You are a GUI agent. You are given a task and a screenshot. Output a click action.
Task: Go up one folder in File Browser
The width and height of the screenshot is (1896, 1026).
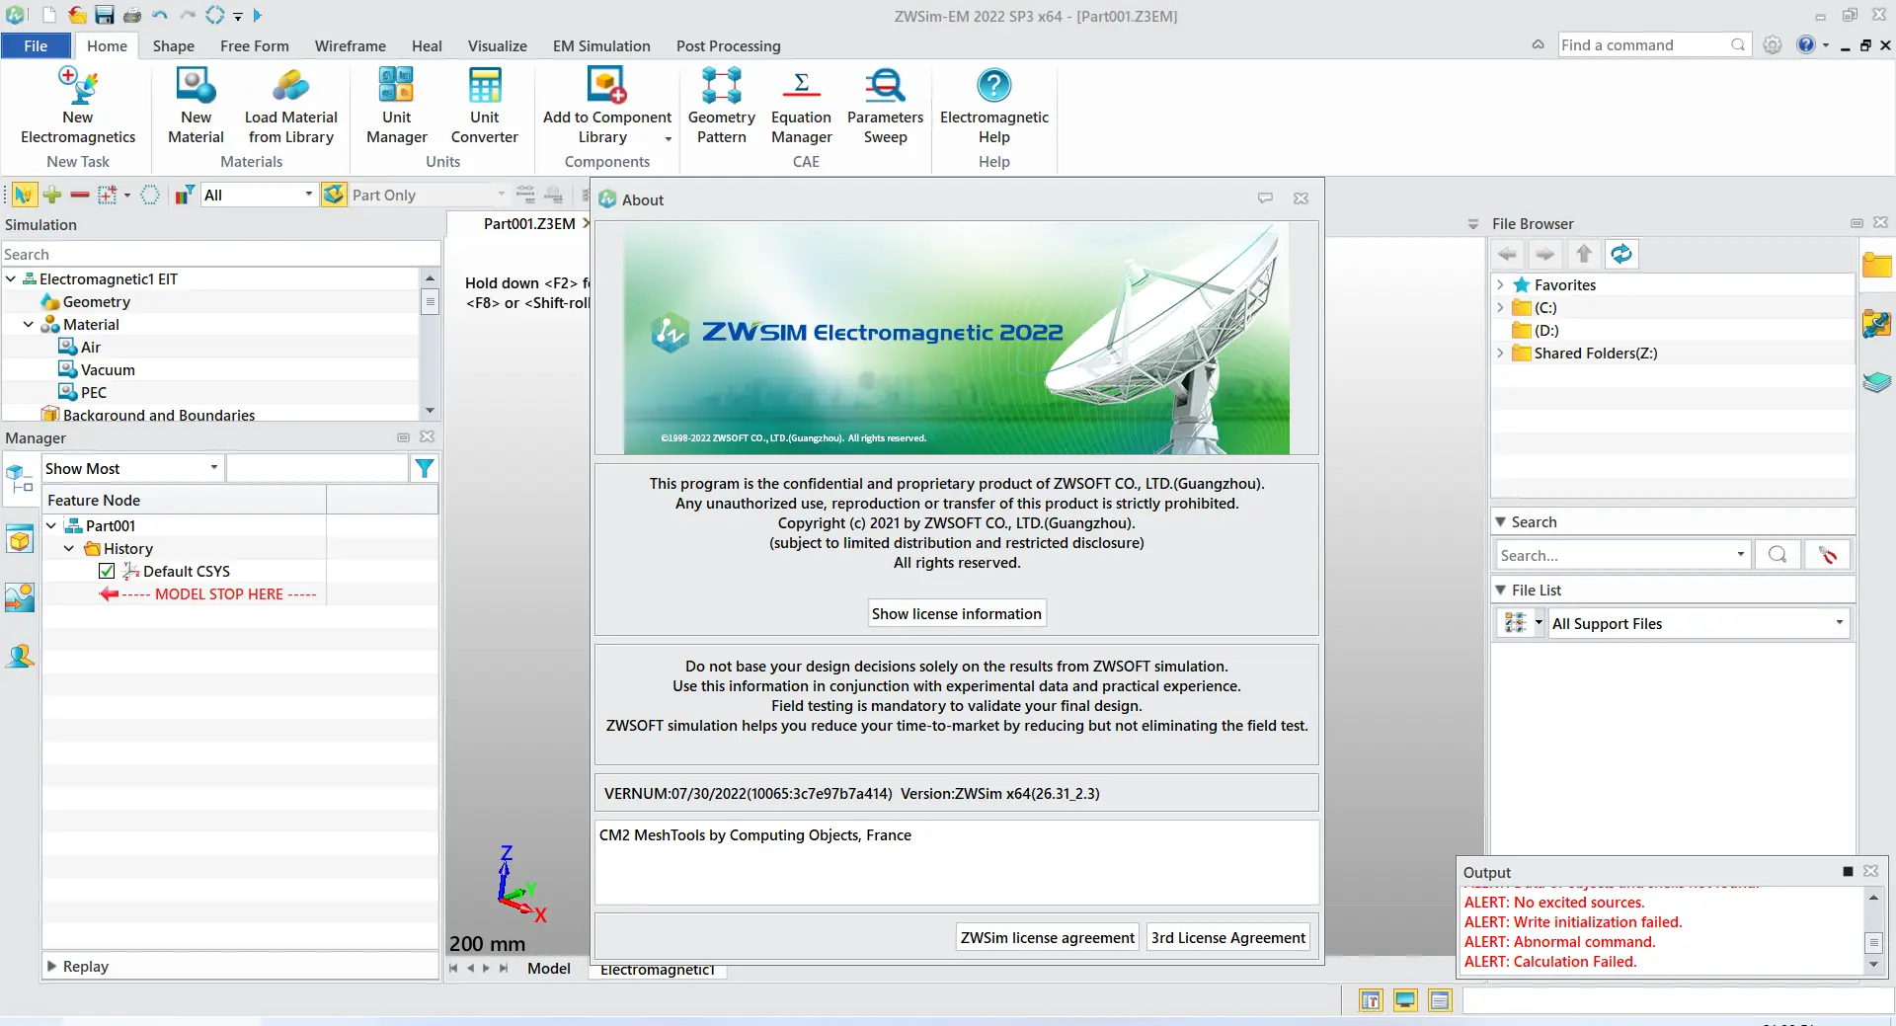[1584, 254]
